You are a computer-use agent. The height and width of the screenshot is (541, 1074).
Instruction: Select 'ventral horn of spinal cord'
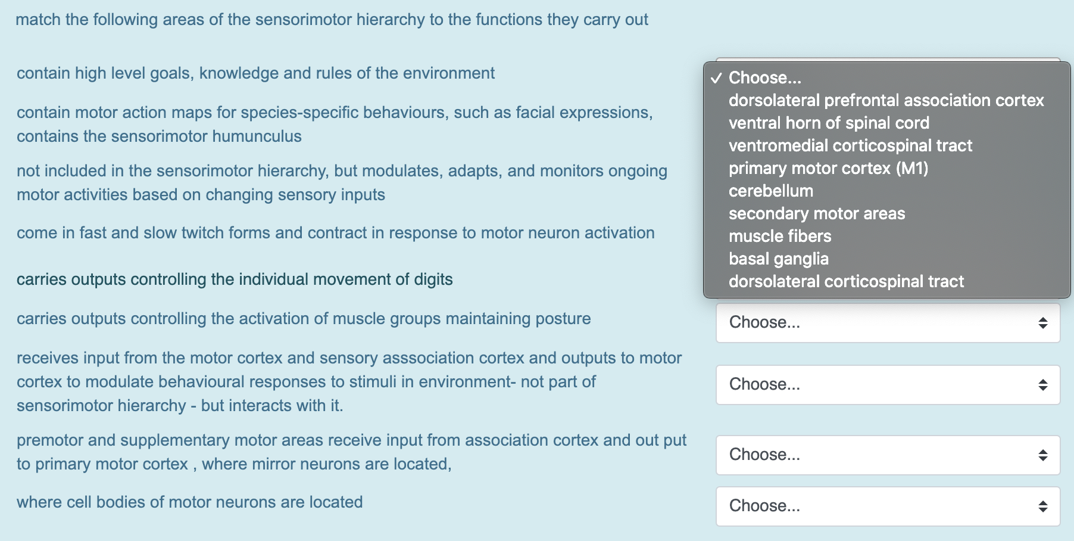pos(829,123)
